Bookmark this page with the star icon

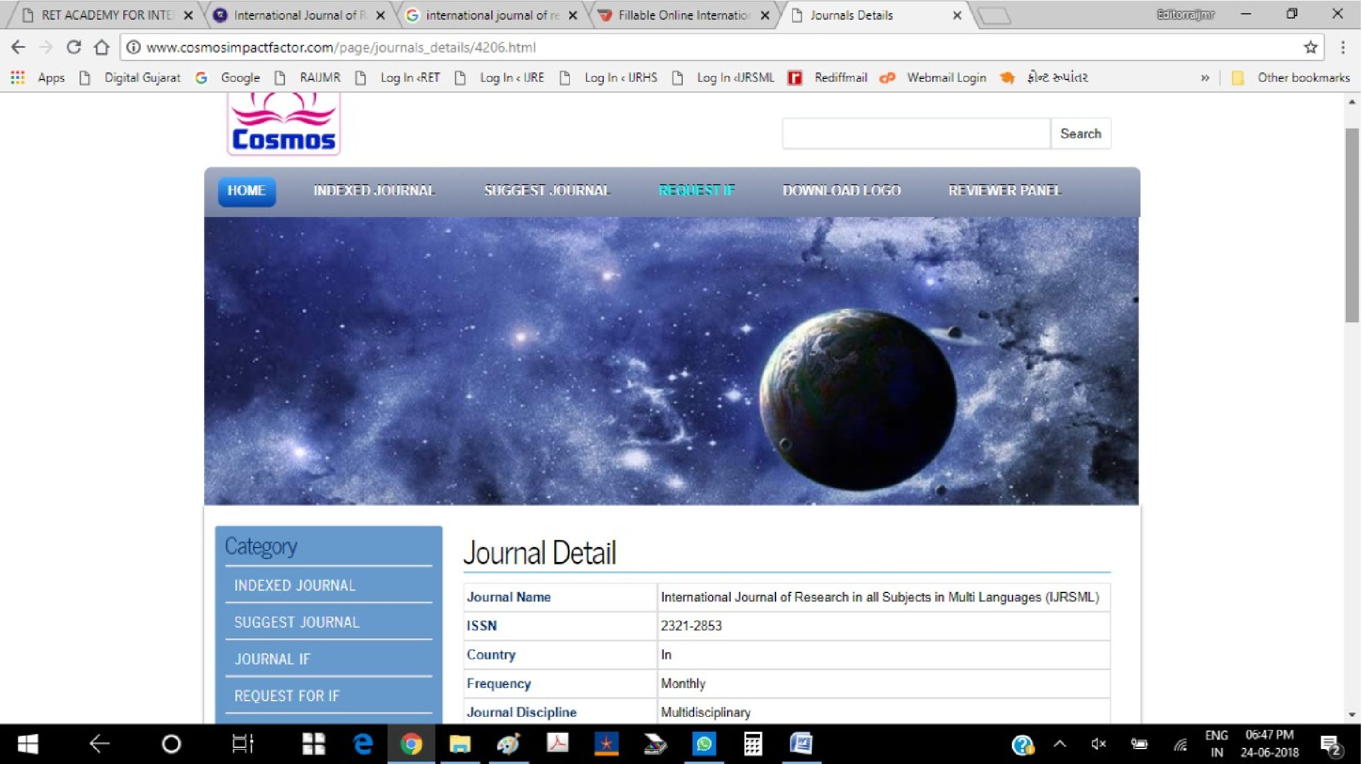coord(1310,47)
